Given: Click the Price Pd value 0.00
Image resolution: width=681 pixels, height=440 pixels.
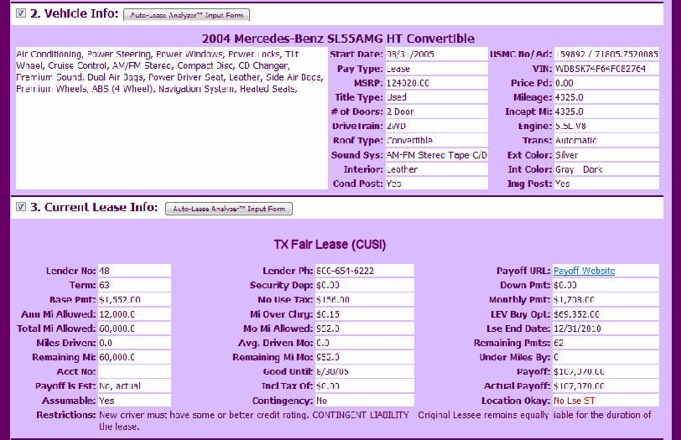Looking at the screenshot, I should click(606, 83).
